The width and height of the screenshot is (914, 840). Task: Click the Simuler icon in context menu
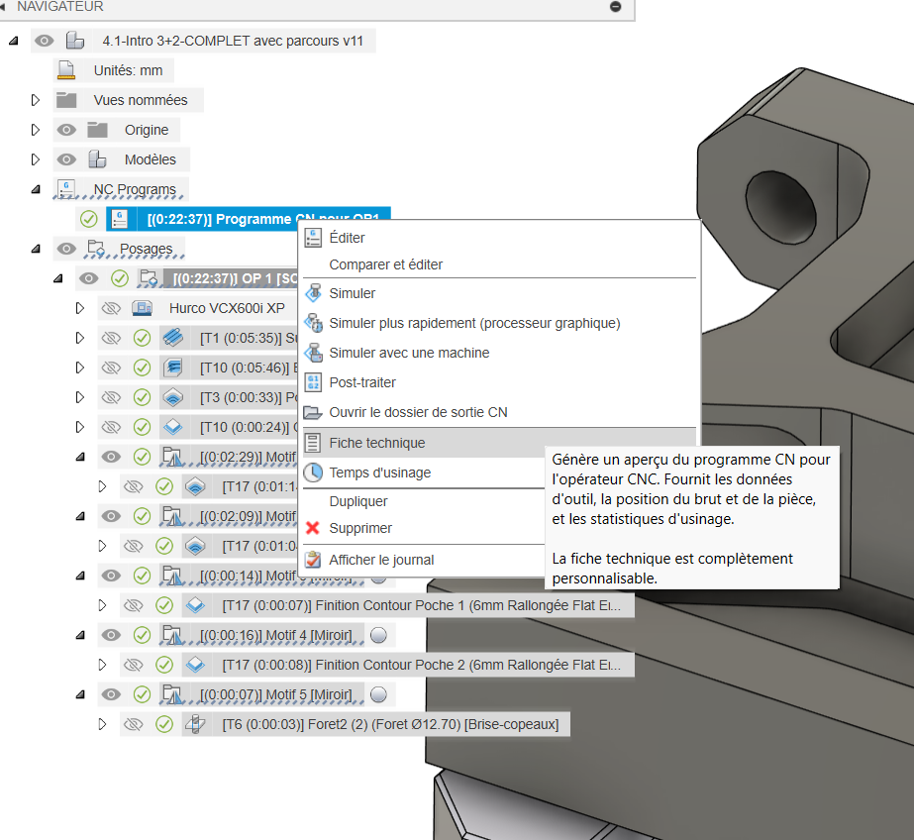point(313,293)
